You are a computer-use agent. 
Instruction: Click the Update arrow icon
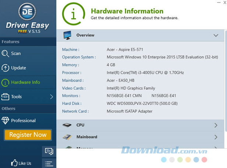pos(6,68)
